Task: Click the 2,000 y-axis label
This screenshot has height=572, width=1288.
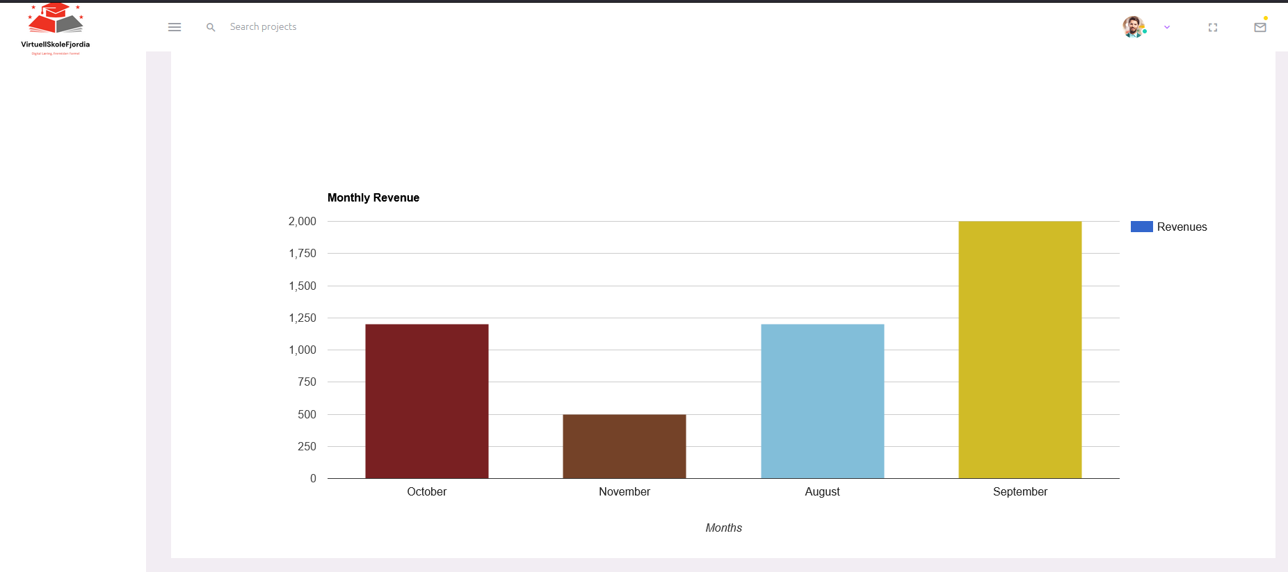Action: tap(303, 221)
